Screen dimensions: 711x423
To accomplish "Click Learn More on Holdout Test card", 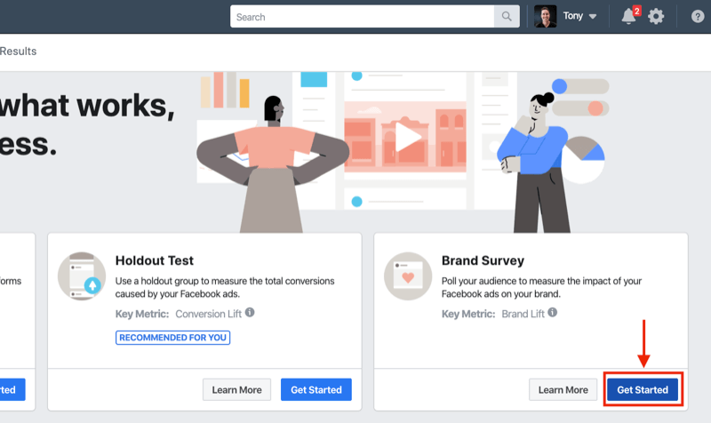I will 237,389.
